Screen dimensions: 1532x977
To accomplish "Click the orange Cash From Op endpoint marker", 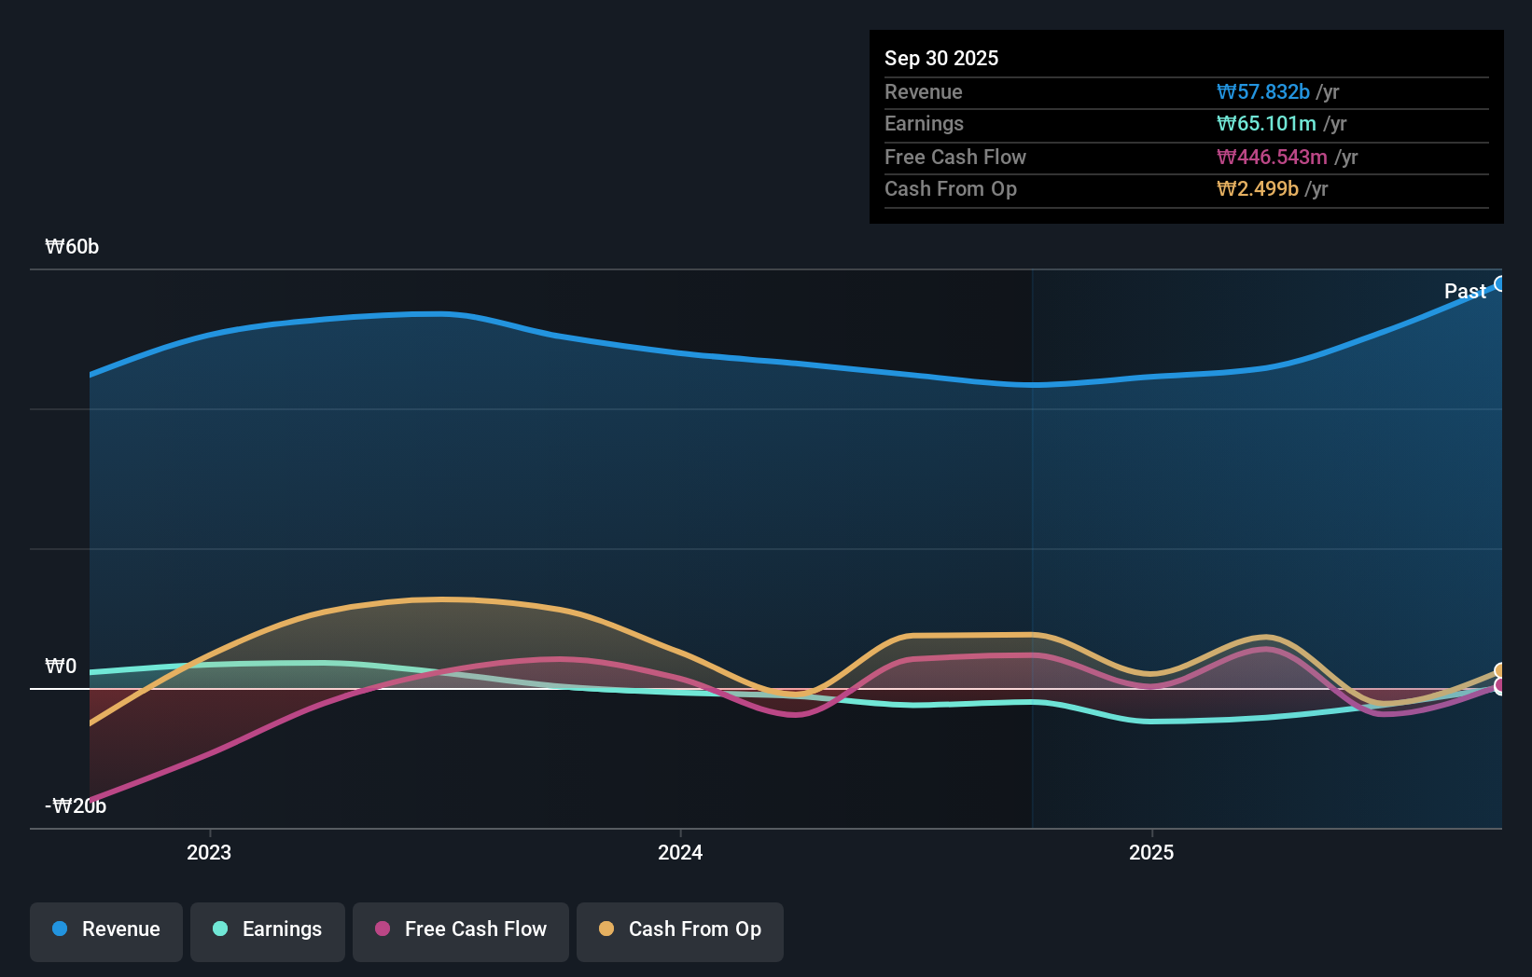I will (x=1500, y=669).
